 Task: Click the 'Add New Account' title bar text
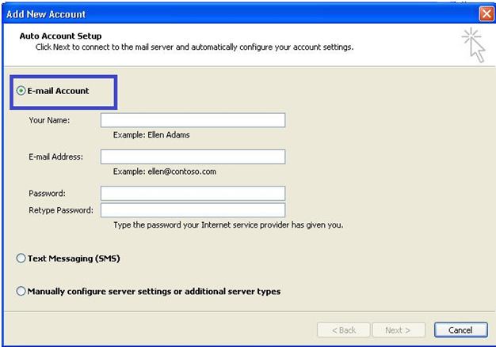46,14
